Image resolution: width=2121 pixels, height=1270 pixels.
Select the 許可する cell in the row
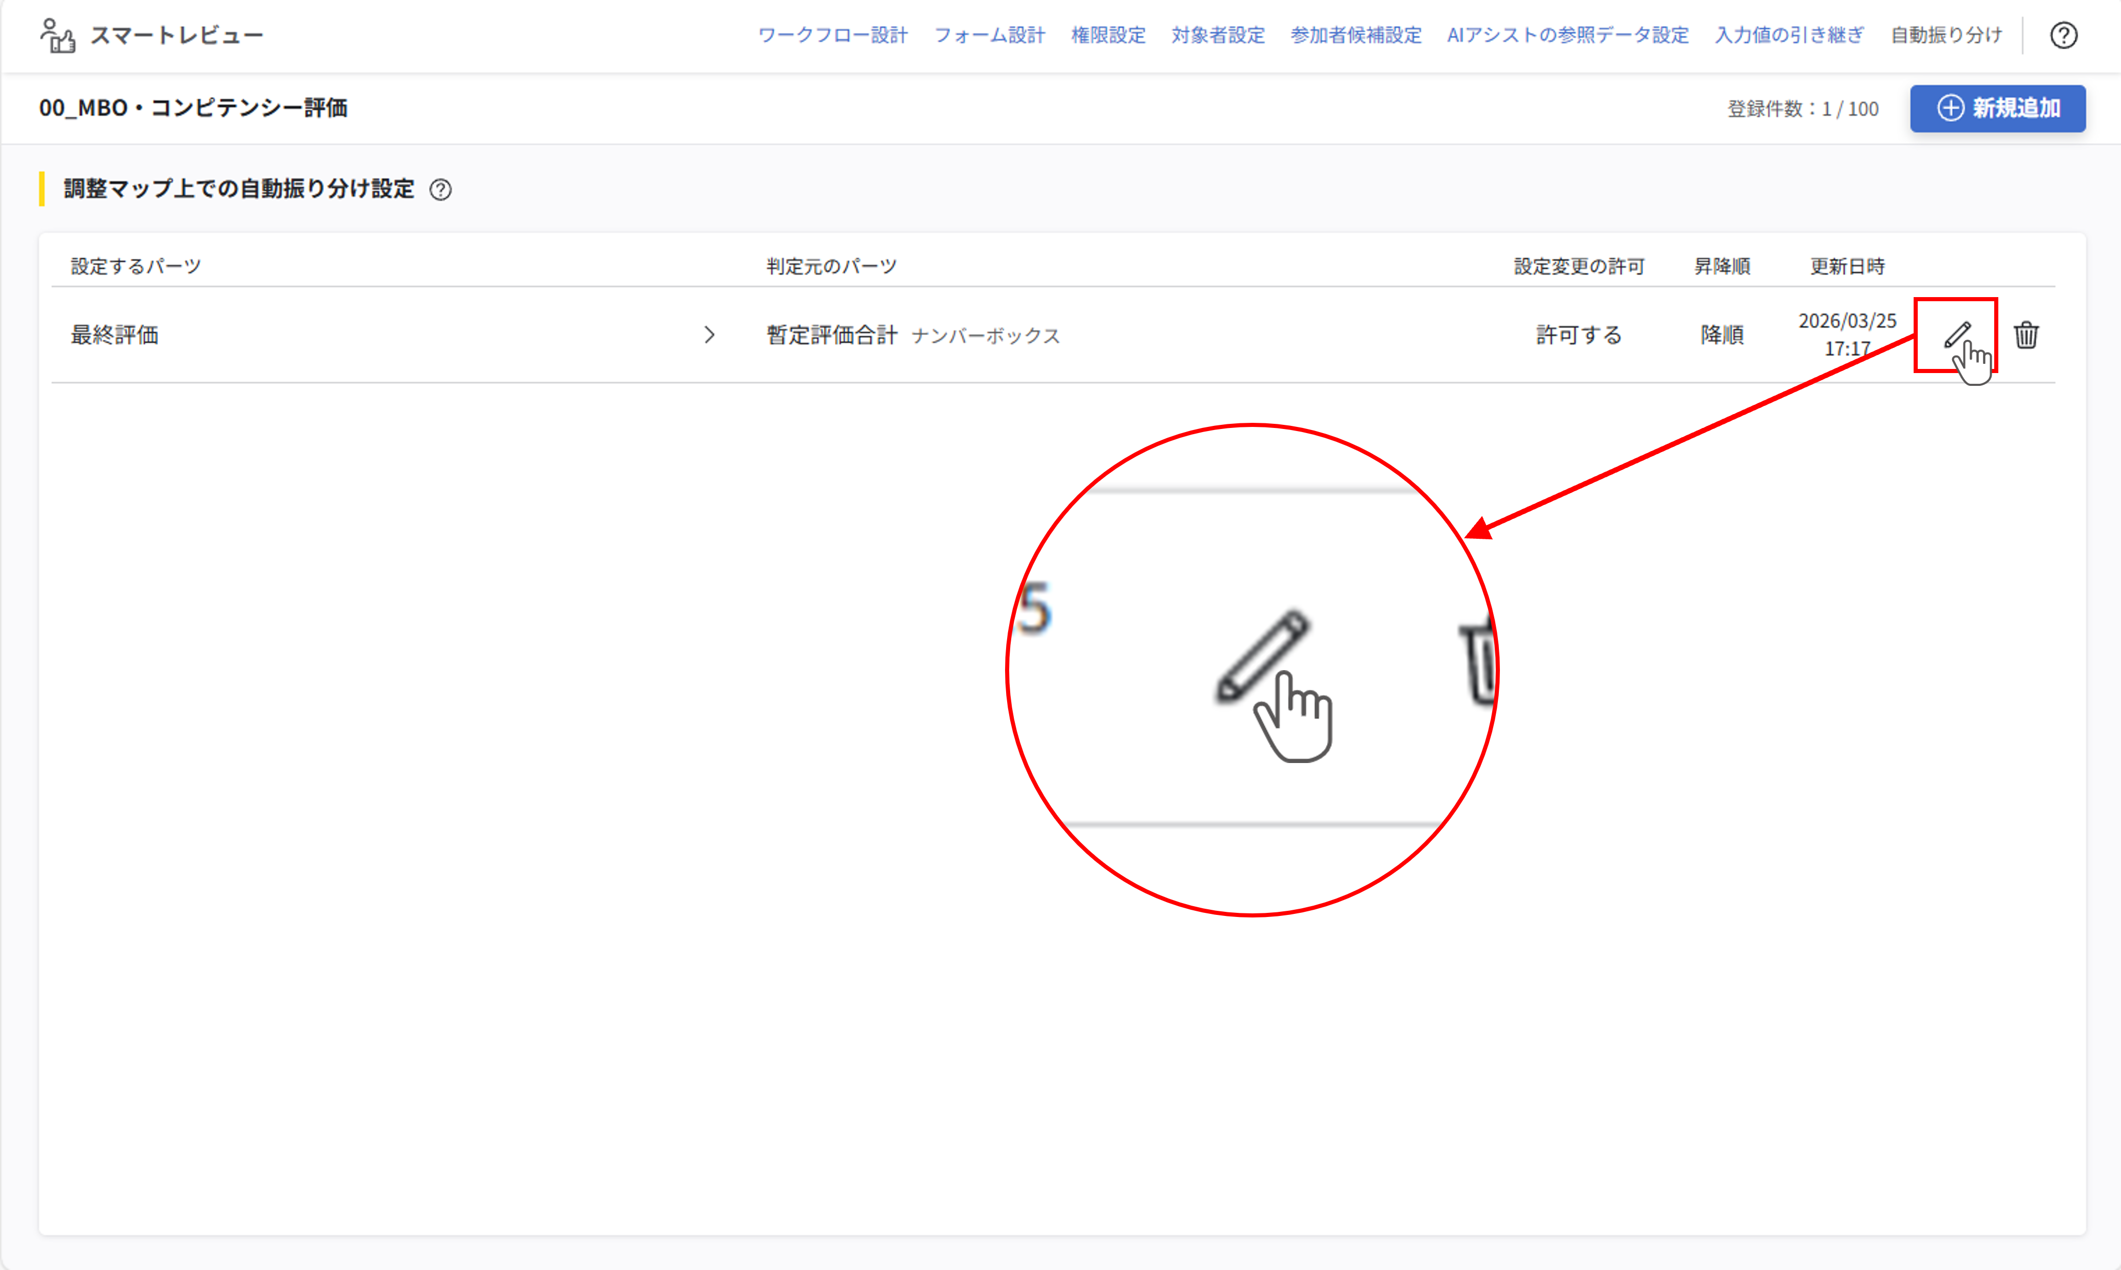pos(1578,335)
